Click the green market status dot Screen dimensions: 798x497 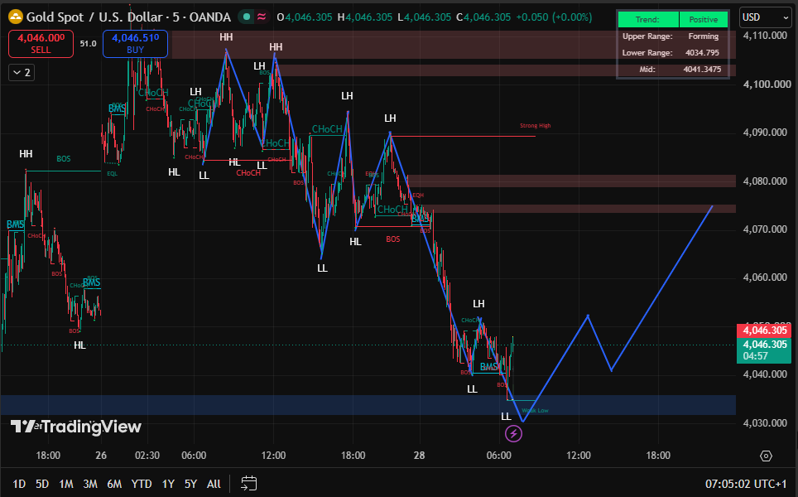click(247, 17)
